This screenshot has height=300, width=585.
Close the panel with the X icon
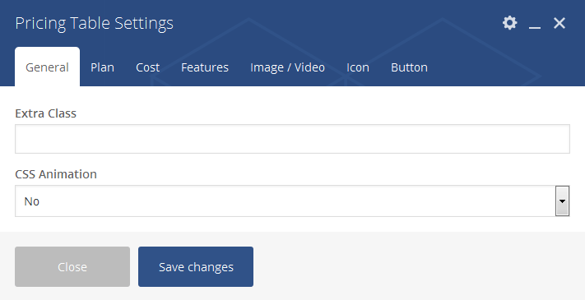559,23
